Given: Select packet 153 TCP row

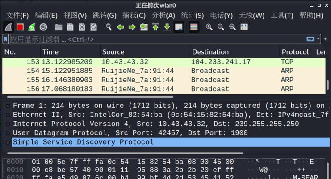Looking at the screenshot, I should click(164, 62).
